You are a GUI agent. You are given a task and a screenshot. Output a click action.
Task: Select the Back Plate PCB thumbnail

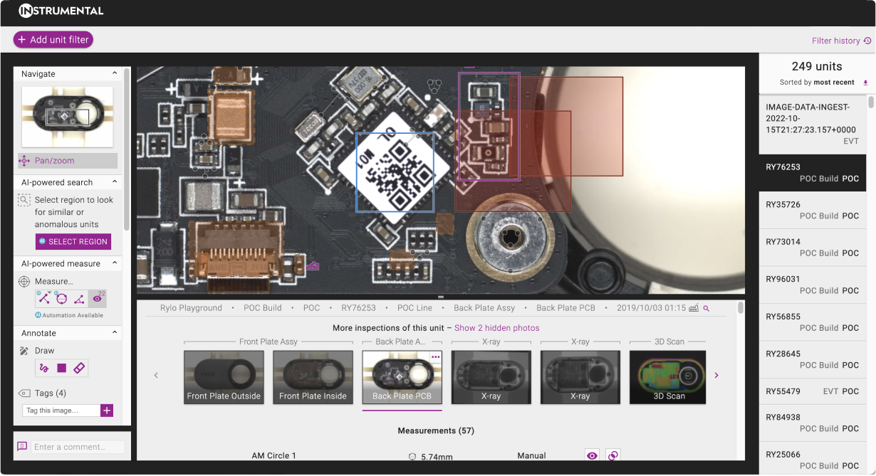(x=402, y=377)
